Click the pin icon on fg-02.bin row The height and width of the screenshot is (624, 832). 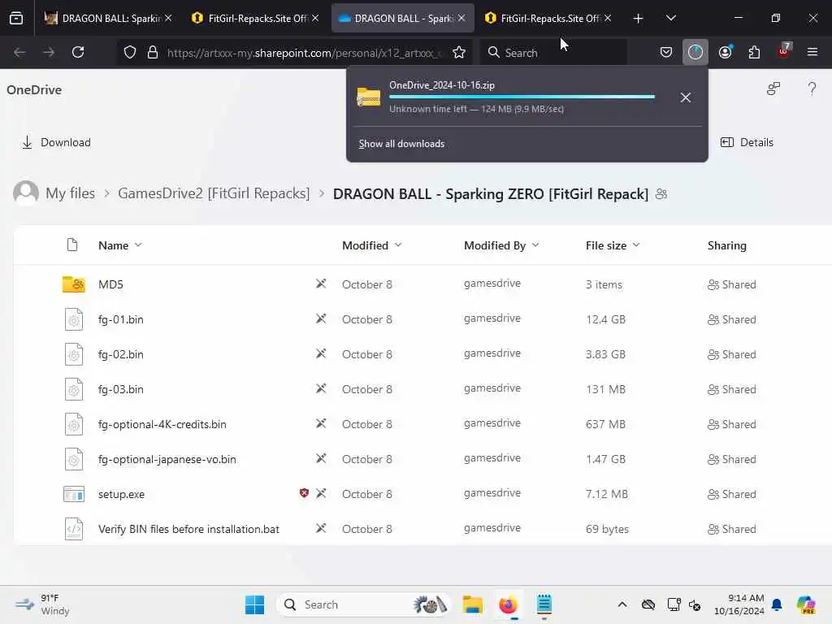321,354
